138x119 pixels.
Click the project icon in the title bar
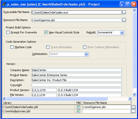4,4
